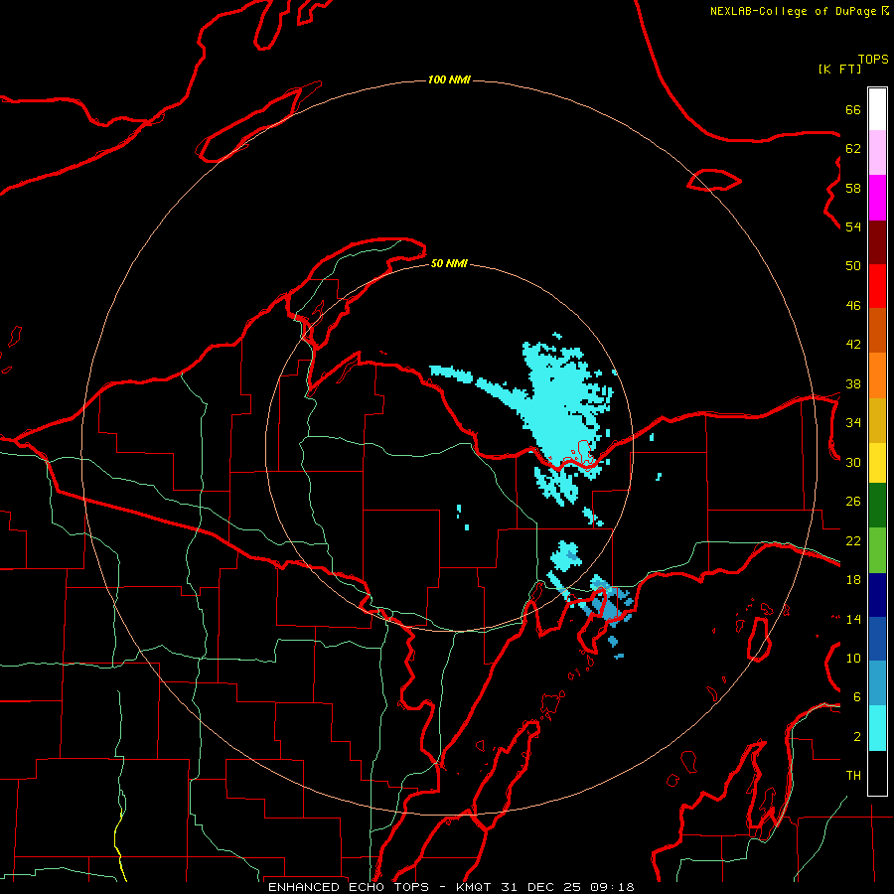This screenshot has height=894, width=894.
Task: Click the darker blue echo cluster near the bay
Action: point(608,610)
